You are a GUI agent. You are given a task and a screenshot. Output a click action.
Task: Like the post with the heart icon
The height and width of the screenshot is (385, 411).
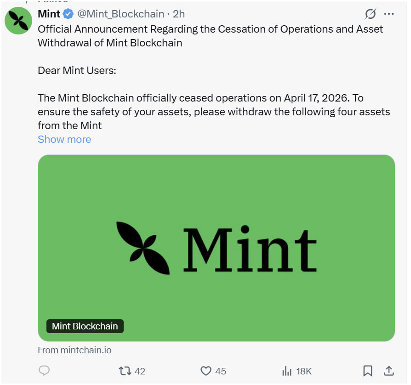click(206, 371)
